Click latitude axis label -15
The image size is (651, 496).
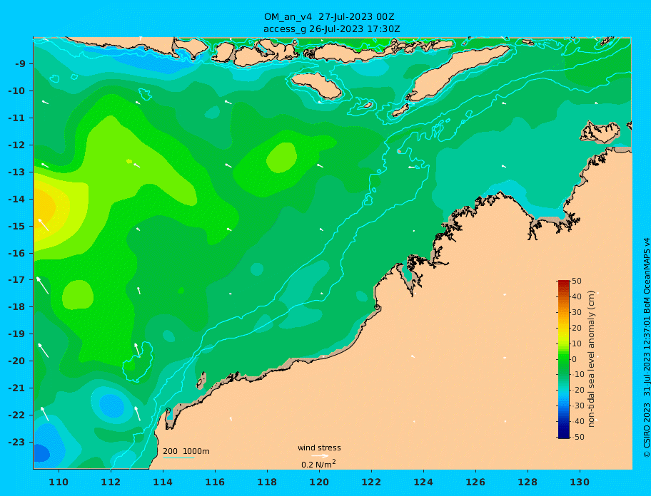[x=16, y=226]
